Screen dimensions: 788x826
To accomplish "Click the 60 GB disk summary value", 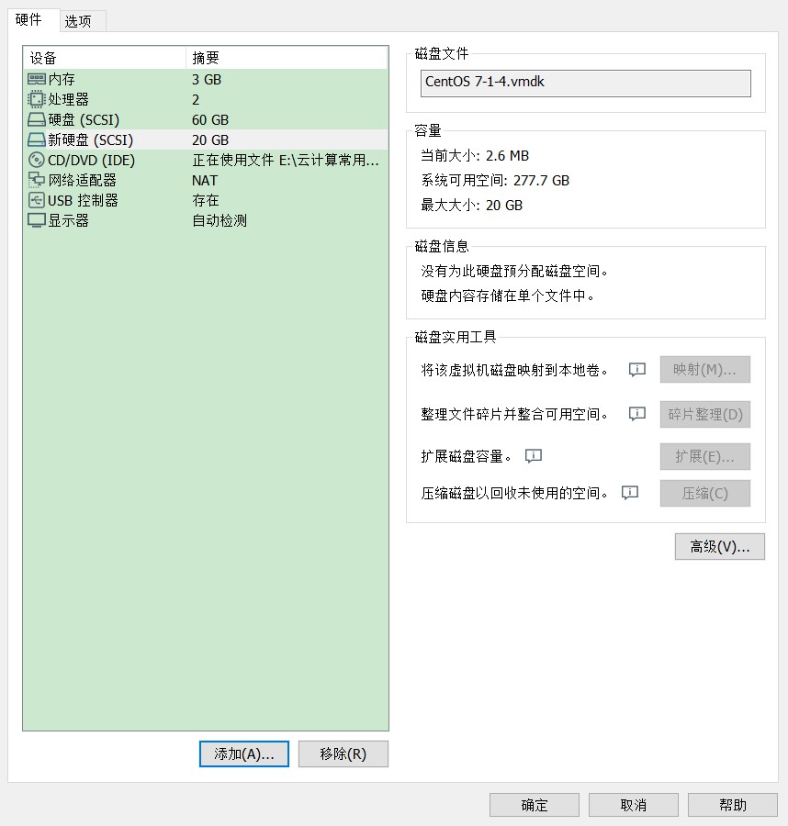I will [210, 120].
